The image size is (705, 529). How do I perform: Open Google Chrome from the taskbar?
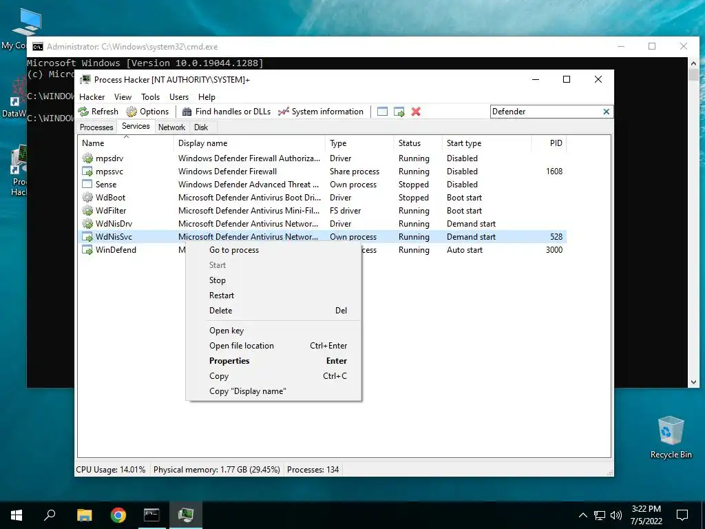pos(118,515)
